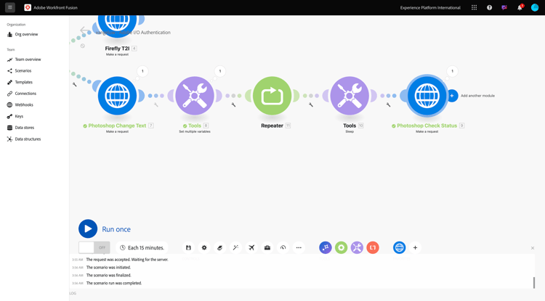Image resolution: width=545 pixels, height=301 pixels.
Task: Click the wrench between Tools and Repeater
Action: (233, 104)
